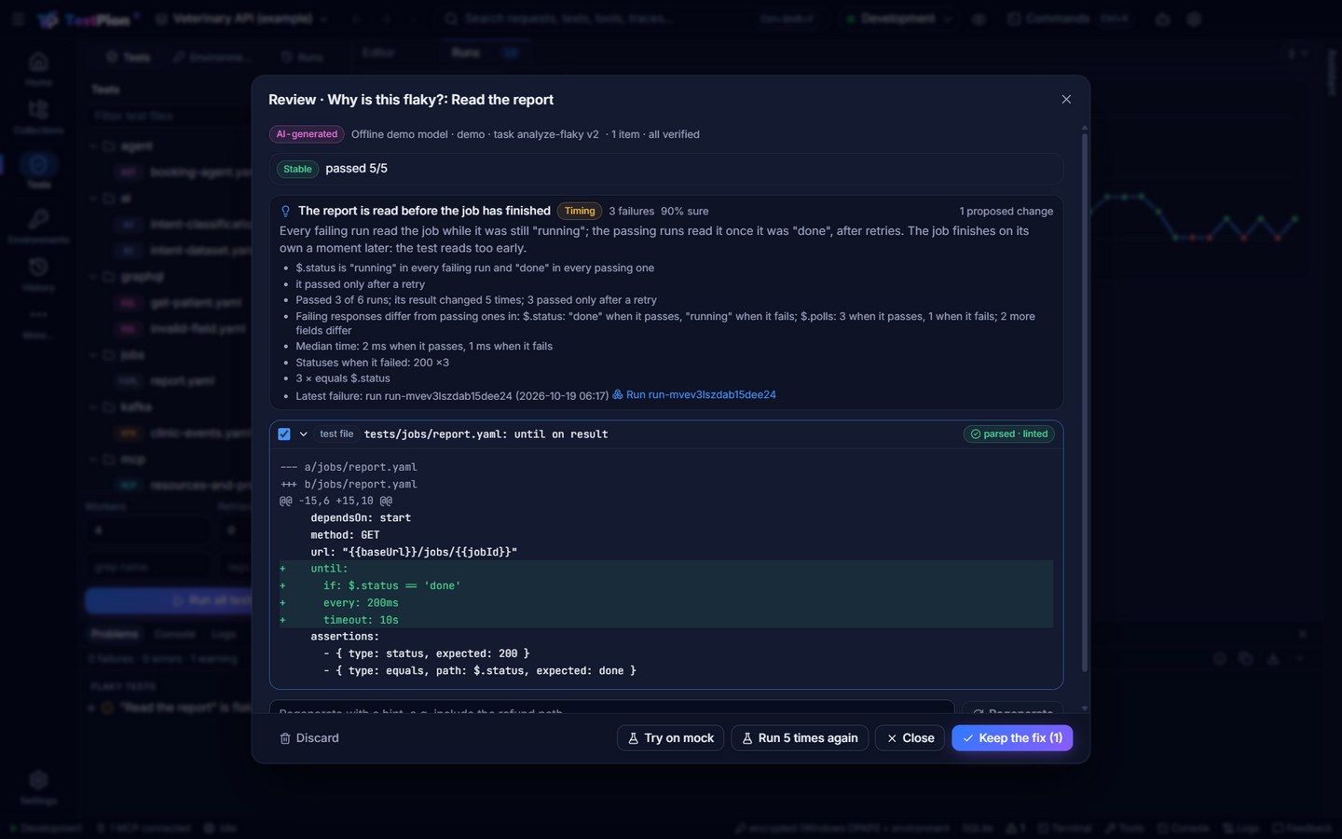
Task: Click the added diff line every: 200ms
Action: [x=666, y=603]
